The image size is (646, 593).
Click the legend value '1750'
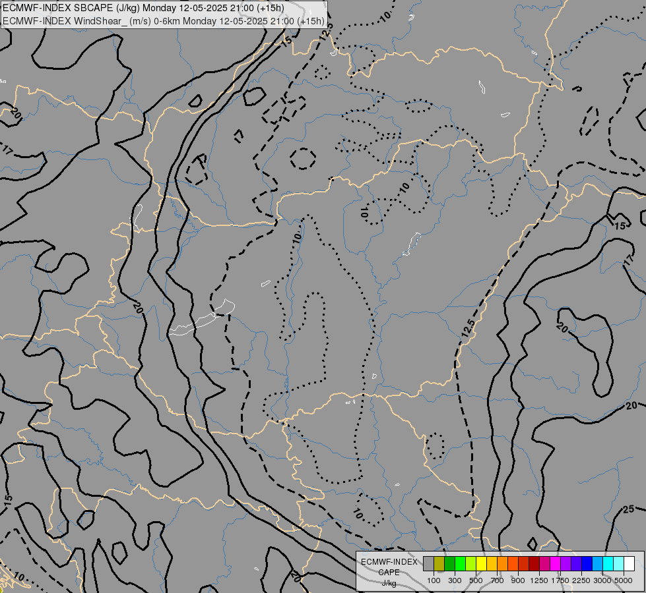[x=560, y=580]
